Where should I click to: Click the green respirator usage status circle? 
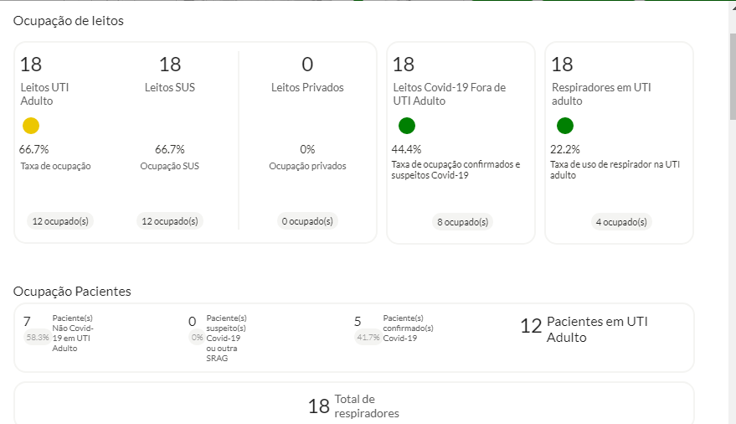point(565,126)
